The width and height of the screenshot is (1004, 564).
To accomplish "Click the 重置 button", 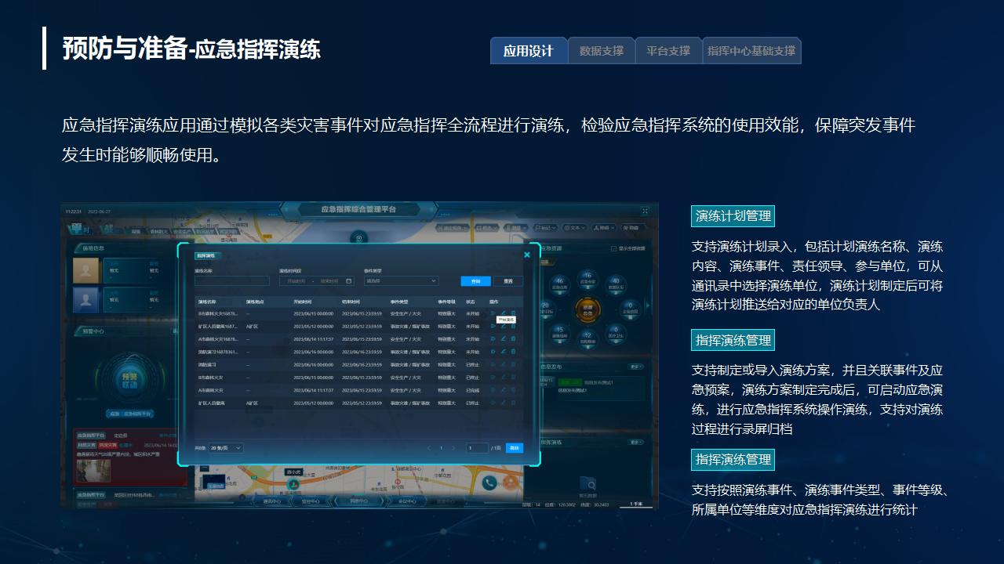I will [x=508, y=281].
